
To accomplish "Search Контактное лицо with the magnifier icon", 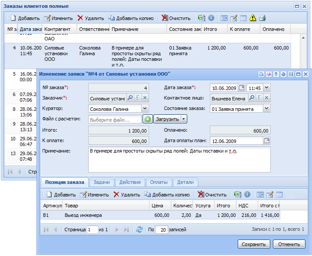I will click(x=252, y=98).
